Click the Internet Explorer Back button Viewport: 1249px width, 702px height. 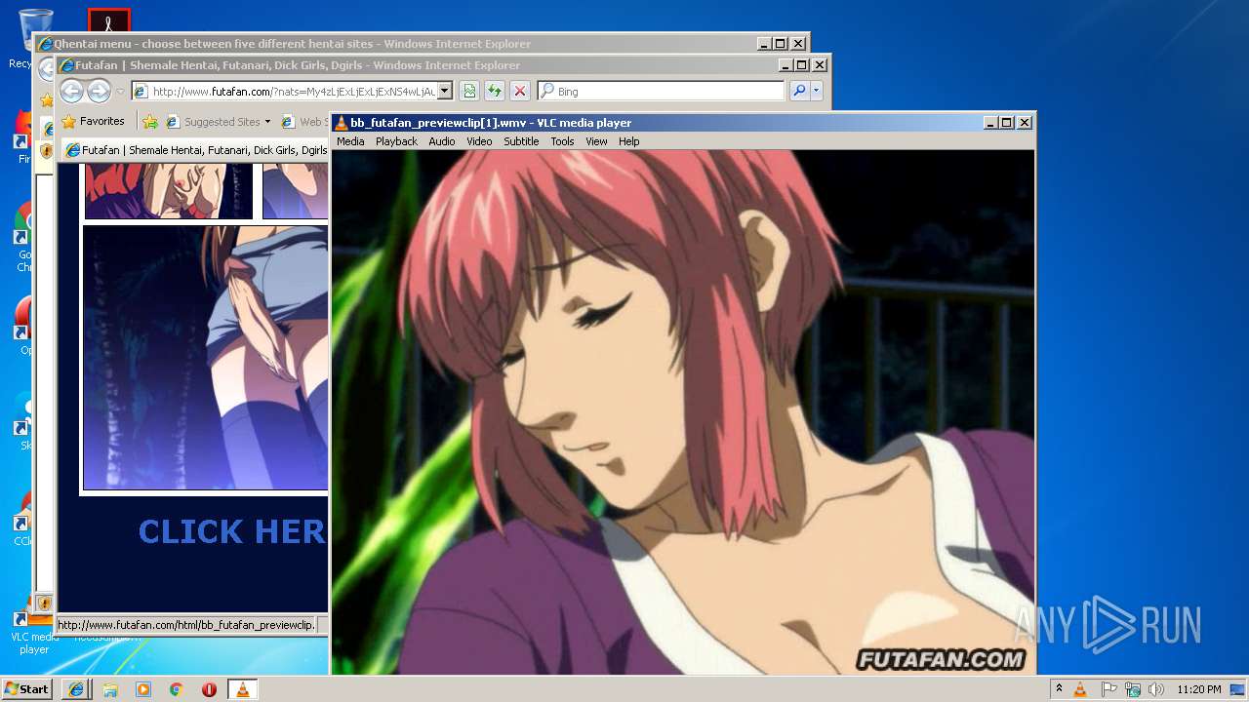pos(71,92)
